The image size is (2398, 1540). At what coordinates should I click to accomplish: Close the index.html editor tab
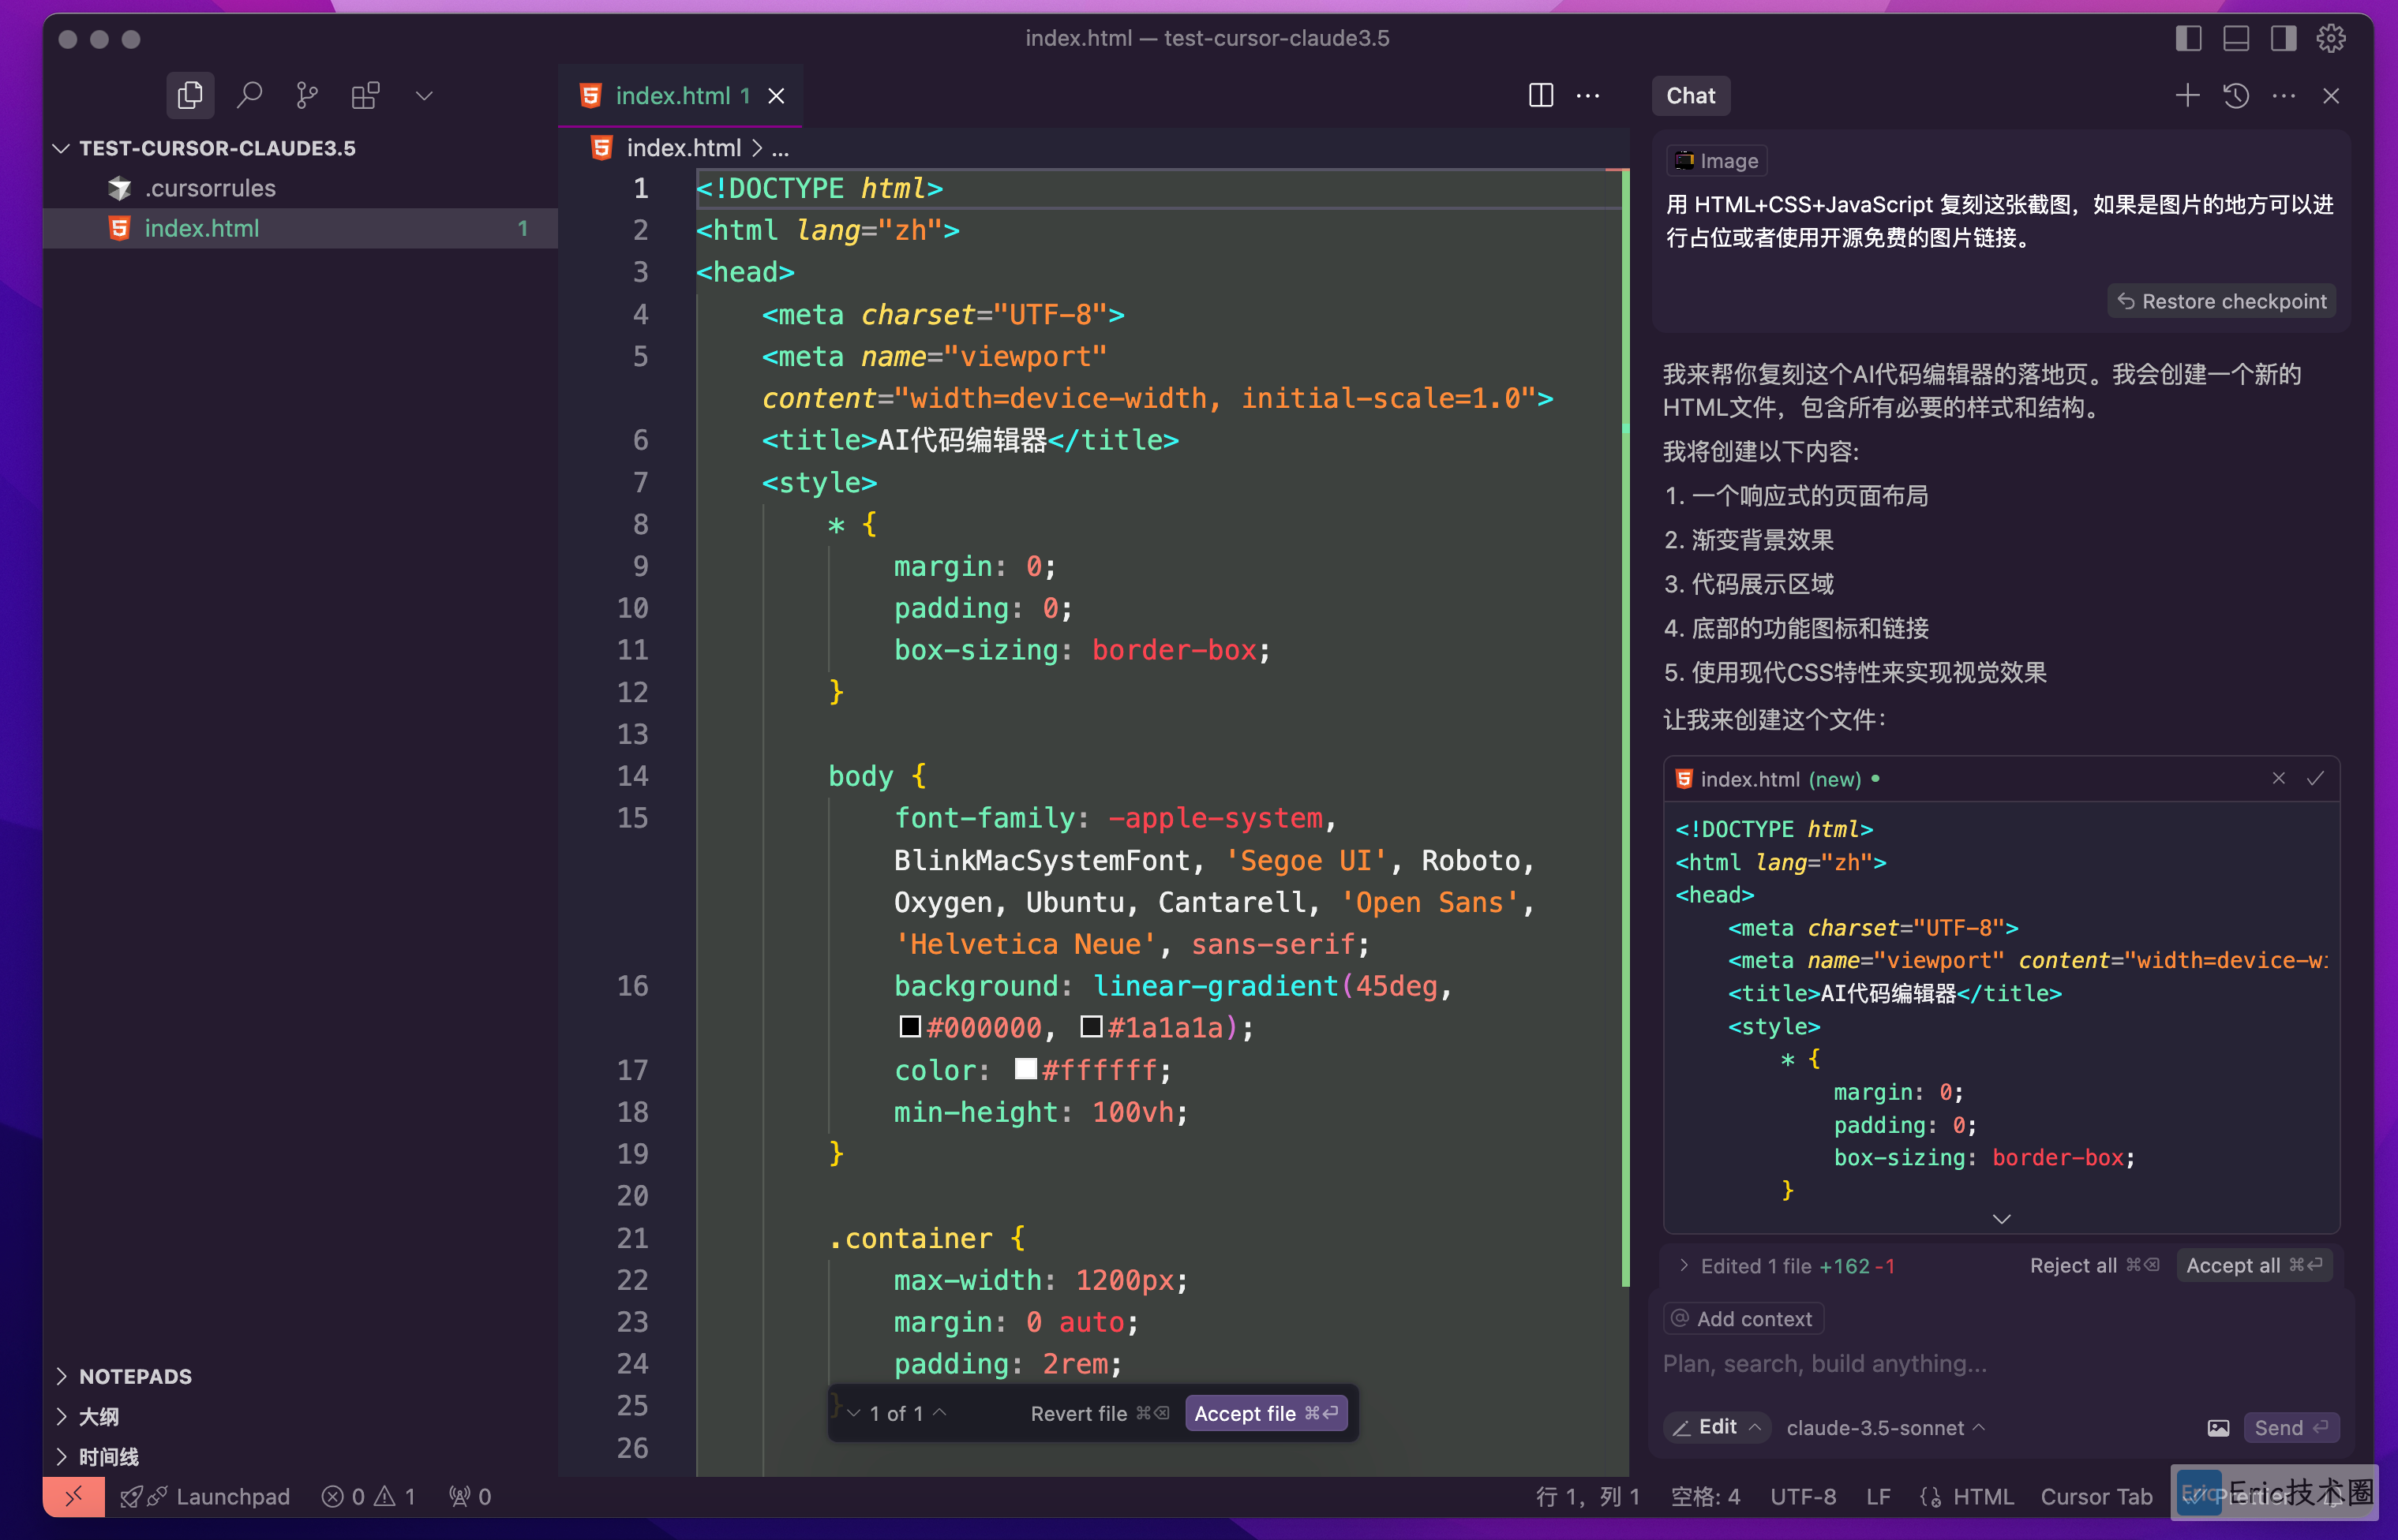[777, 96]
